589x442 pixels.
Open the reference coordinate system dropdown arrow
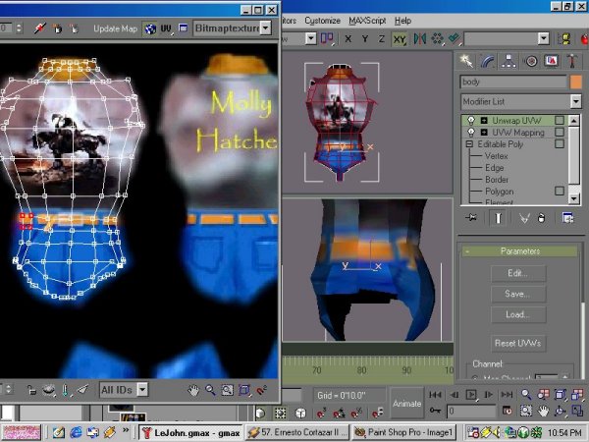(310, 38)
